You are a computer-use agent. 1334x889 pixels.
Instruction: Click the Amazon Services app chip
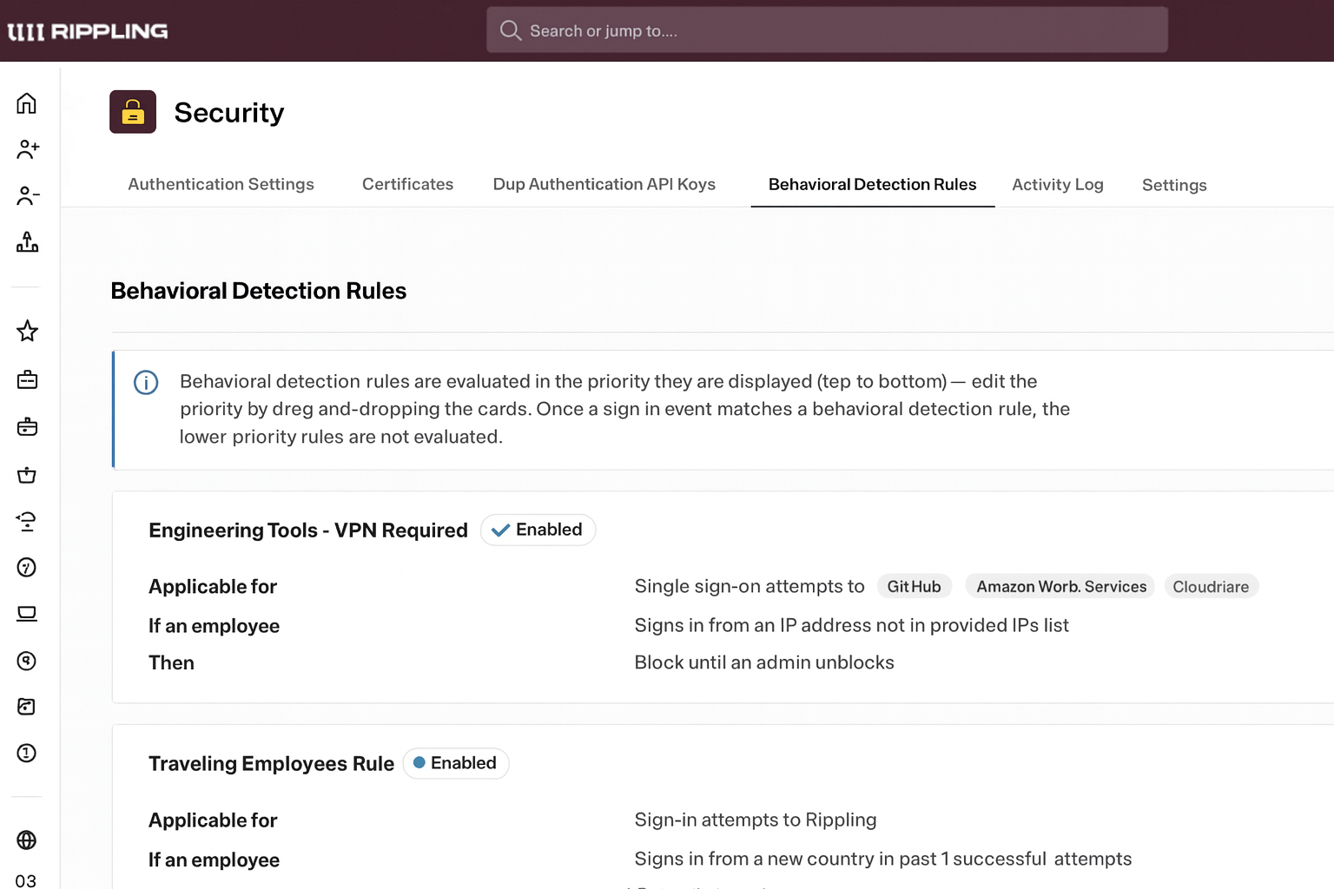coord(1060,587)
